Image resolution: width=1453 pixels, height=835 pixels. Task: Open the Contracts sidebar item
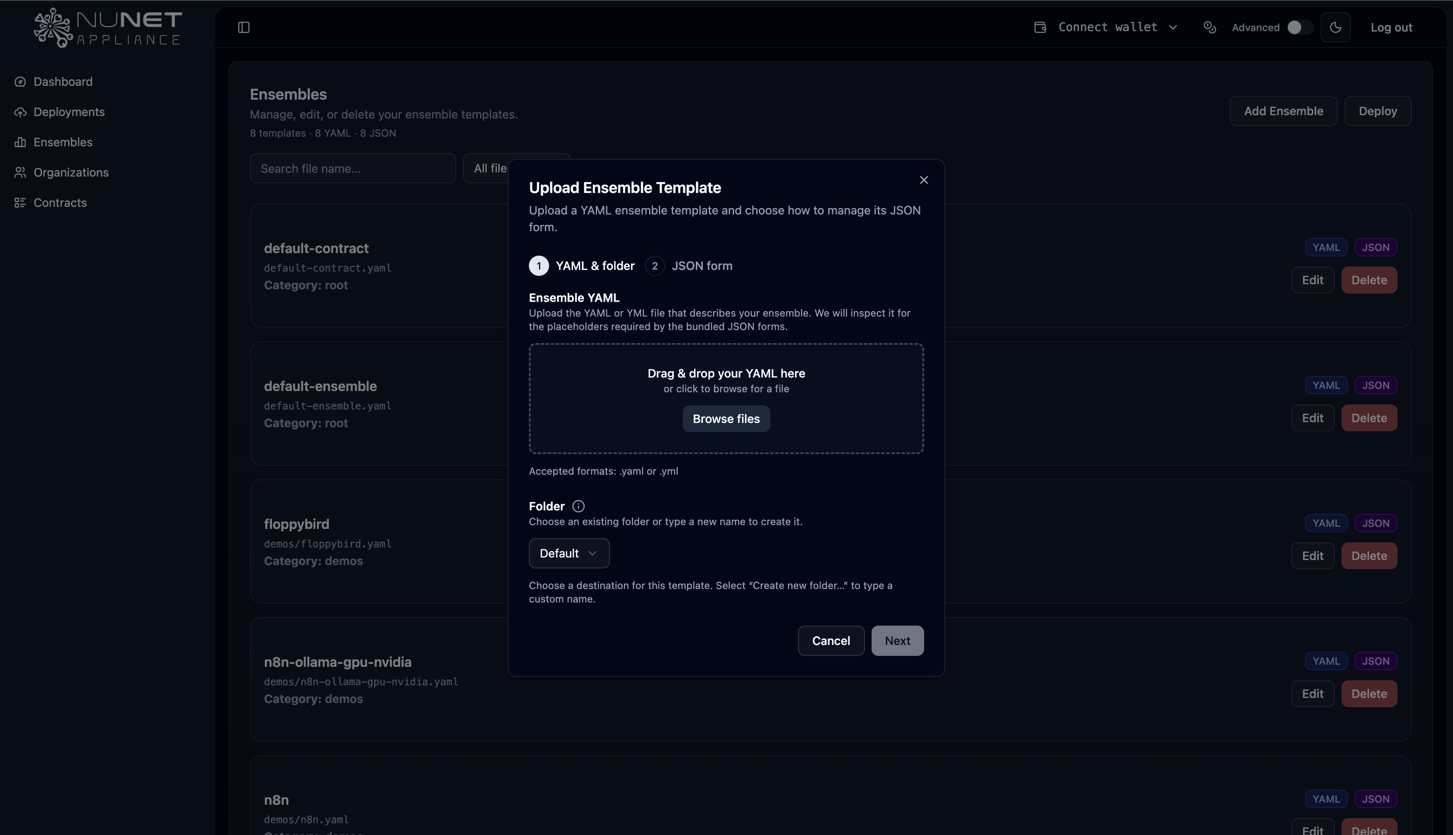point(60,203)
